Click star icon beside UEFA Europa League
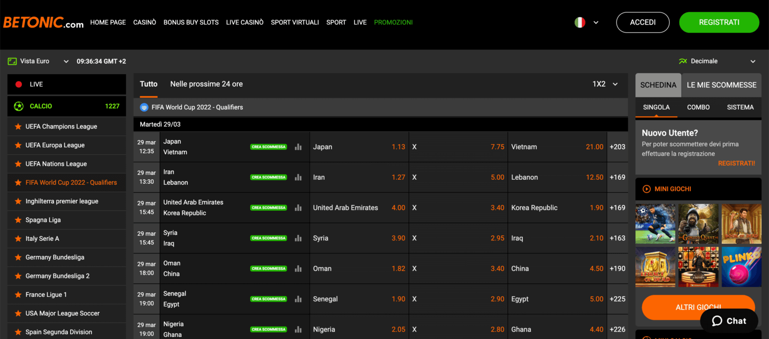Image resolution: width=769 pixels, height=339 pixels. [x=19, y=145]
